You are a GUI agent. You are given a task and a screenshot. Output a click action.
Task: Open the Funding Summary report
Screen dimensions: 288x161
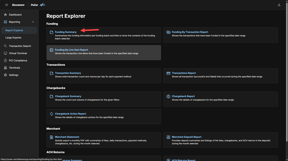point(66,32)
